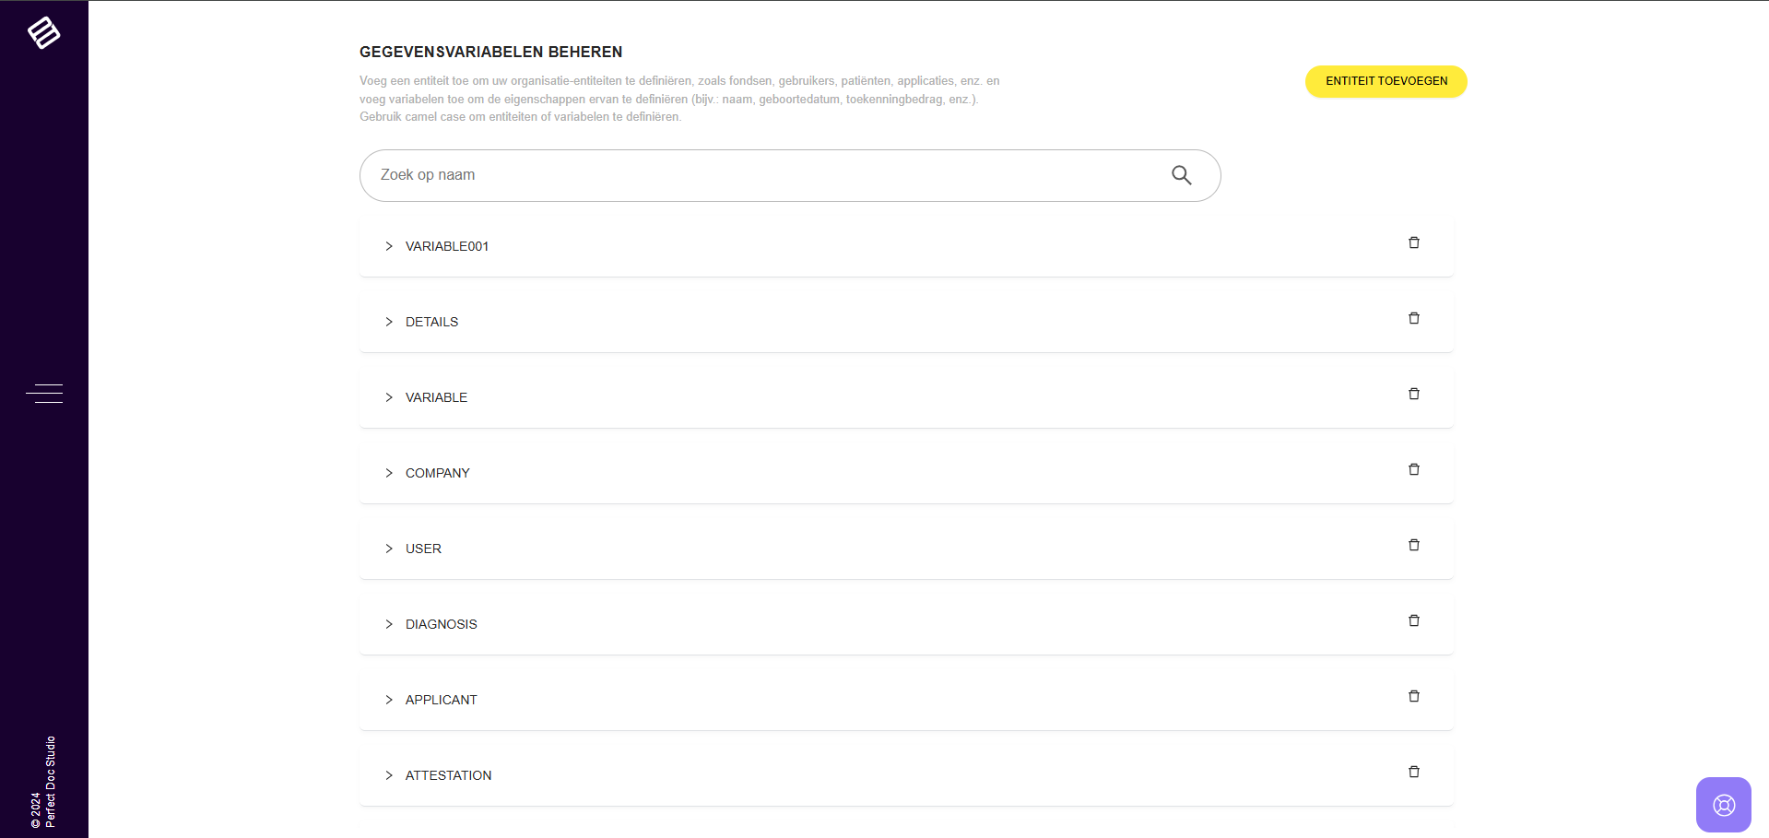Select the USER entity label
1769x838 pixels.
click(x=423, y=549)
